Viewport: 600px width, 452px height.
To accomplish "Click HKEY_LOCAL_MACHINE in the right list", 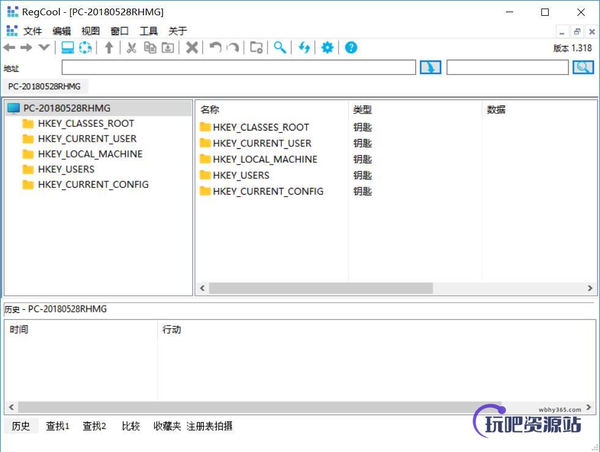I will [x=265, y=159].
